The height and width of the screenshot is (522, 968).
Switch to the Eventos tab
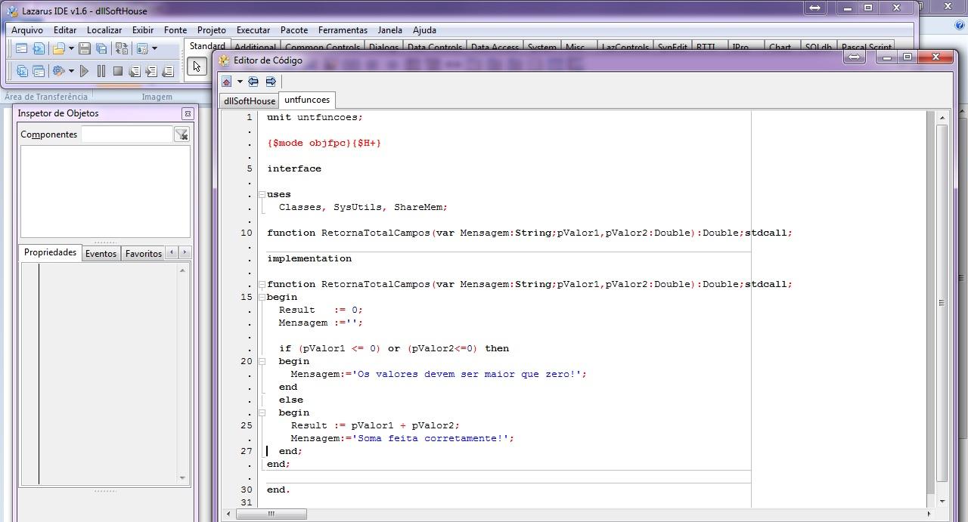point(101,253)
